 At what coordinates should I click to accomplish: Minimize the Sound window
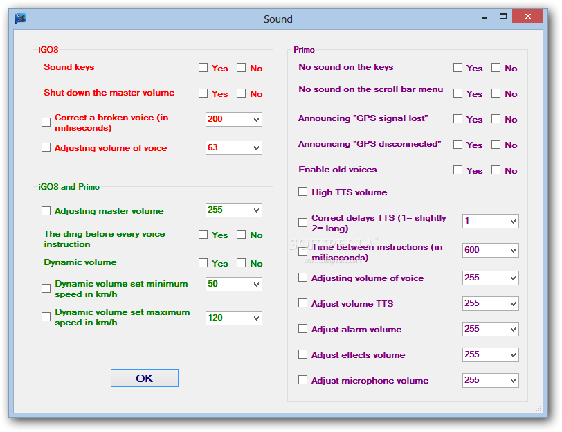point(484,17)
